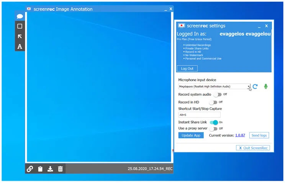The height and width of the screenshot is (183, 285).
Task: Click the captured screenshot canvas
Action: tap(99, 87)
